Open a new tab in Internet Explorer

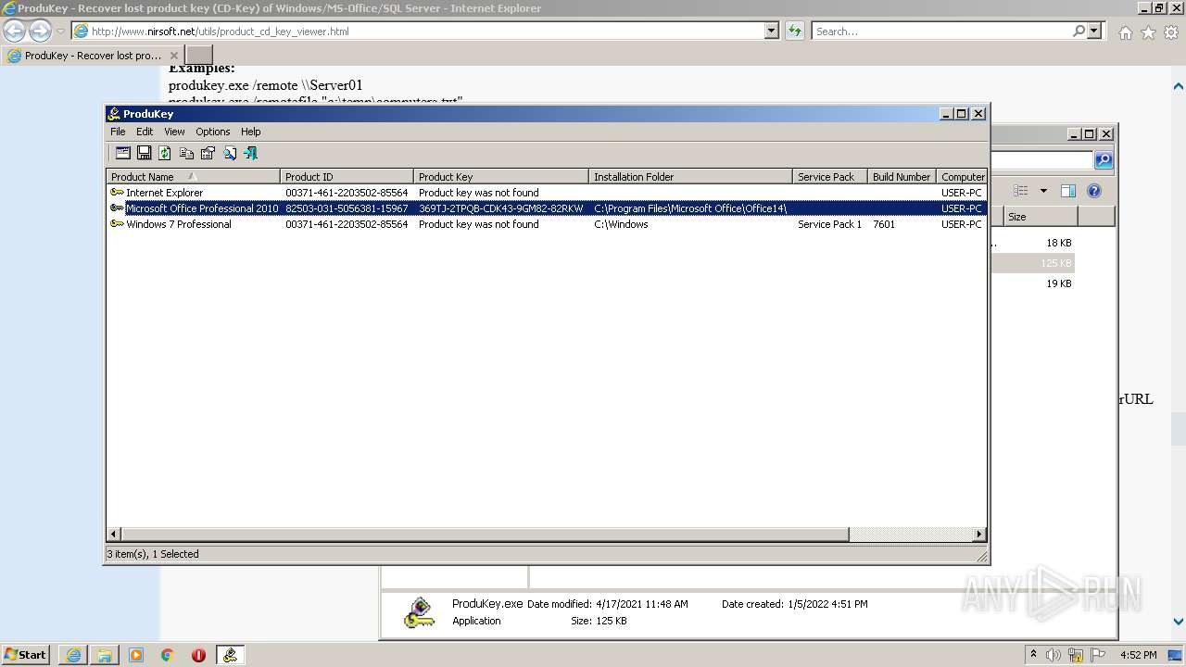click(x=199, y=56)
